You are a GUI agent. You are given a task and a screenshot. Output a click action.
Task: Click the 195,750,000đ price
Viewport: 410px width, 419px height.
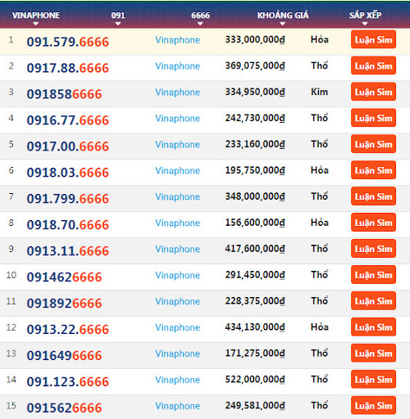tap(255, 170)
